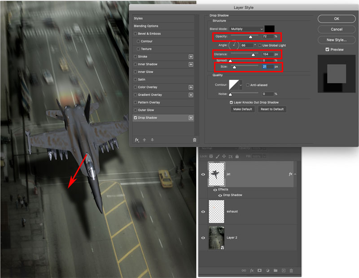Enable the Anti-aliased checkbox
The image size is (359, 278).
[x=248, y=85]
